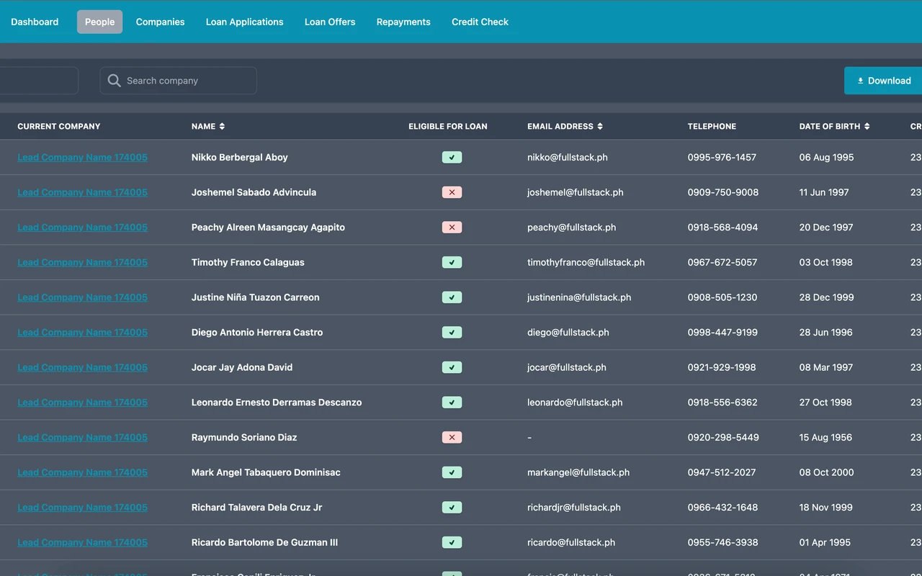Select email nikko@fullstack.ph
Screen dimensions: 922x576
568,158
